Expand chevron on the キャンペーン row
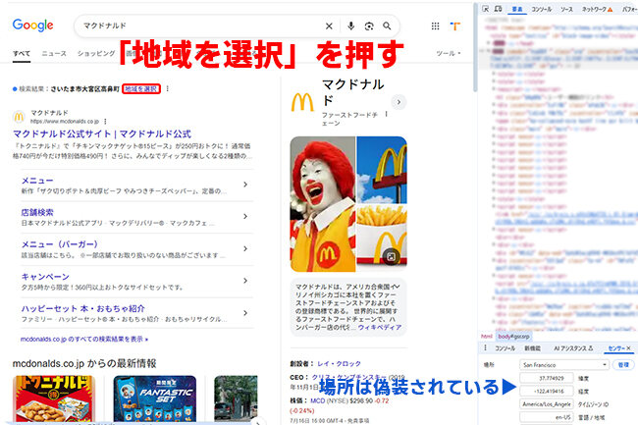 (245, 280)
